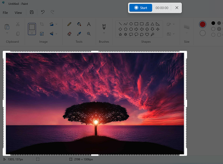
Task: Select primary color circle (red)
Action: point(203,24)
